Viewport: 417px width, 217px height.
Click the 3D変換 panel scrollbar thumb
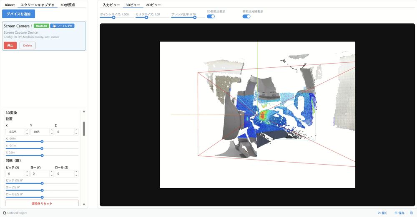pyautogui.click(x=84, y=128)
